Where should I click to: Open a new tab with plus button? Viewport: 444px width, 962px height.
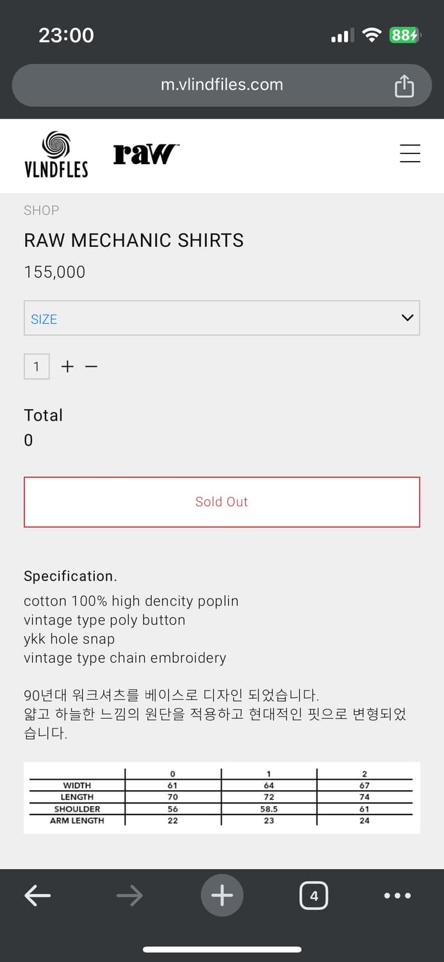pos(222,895)
